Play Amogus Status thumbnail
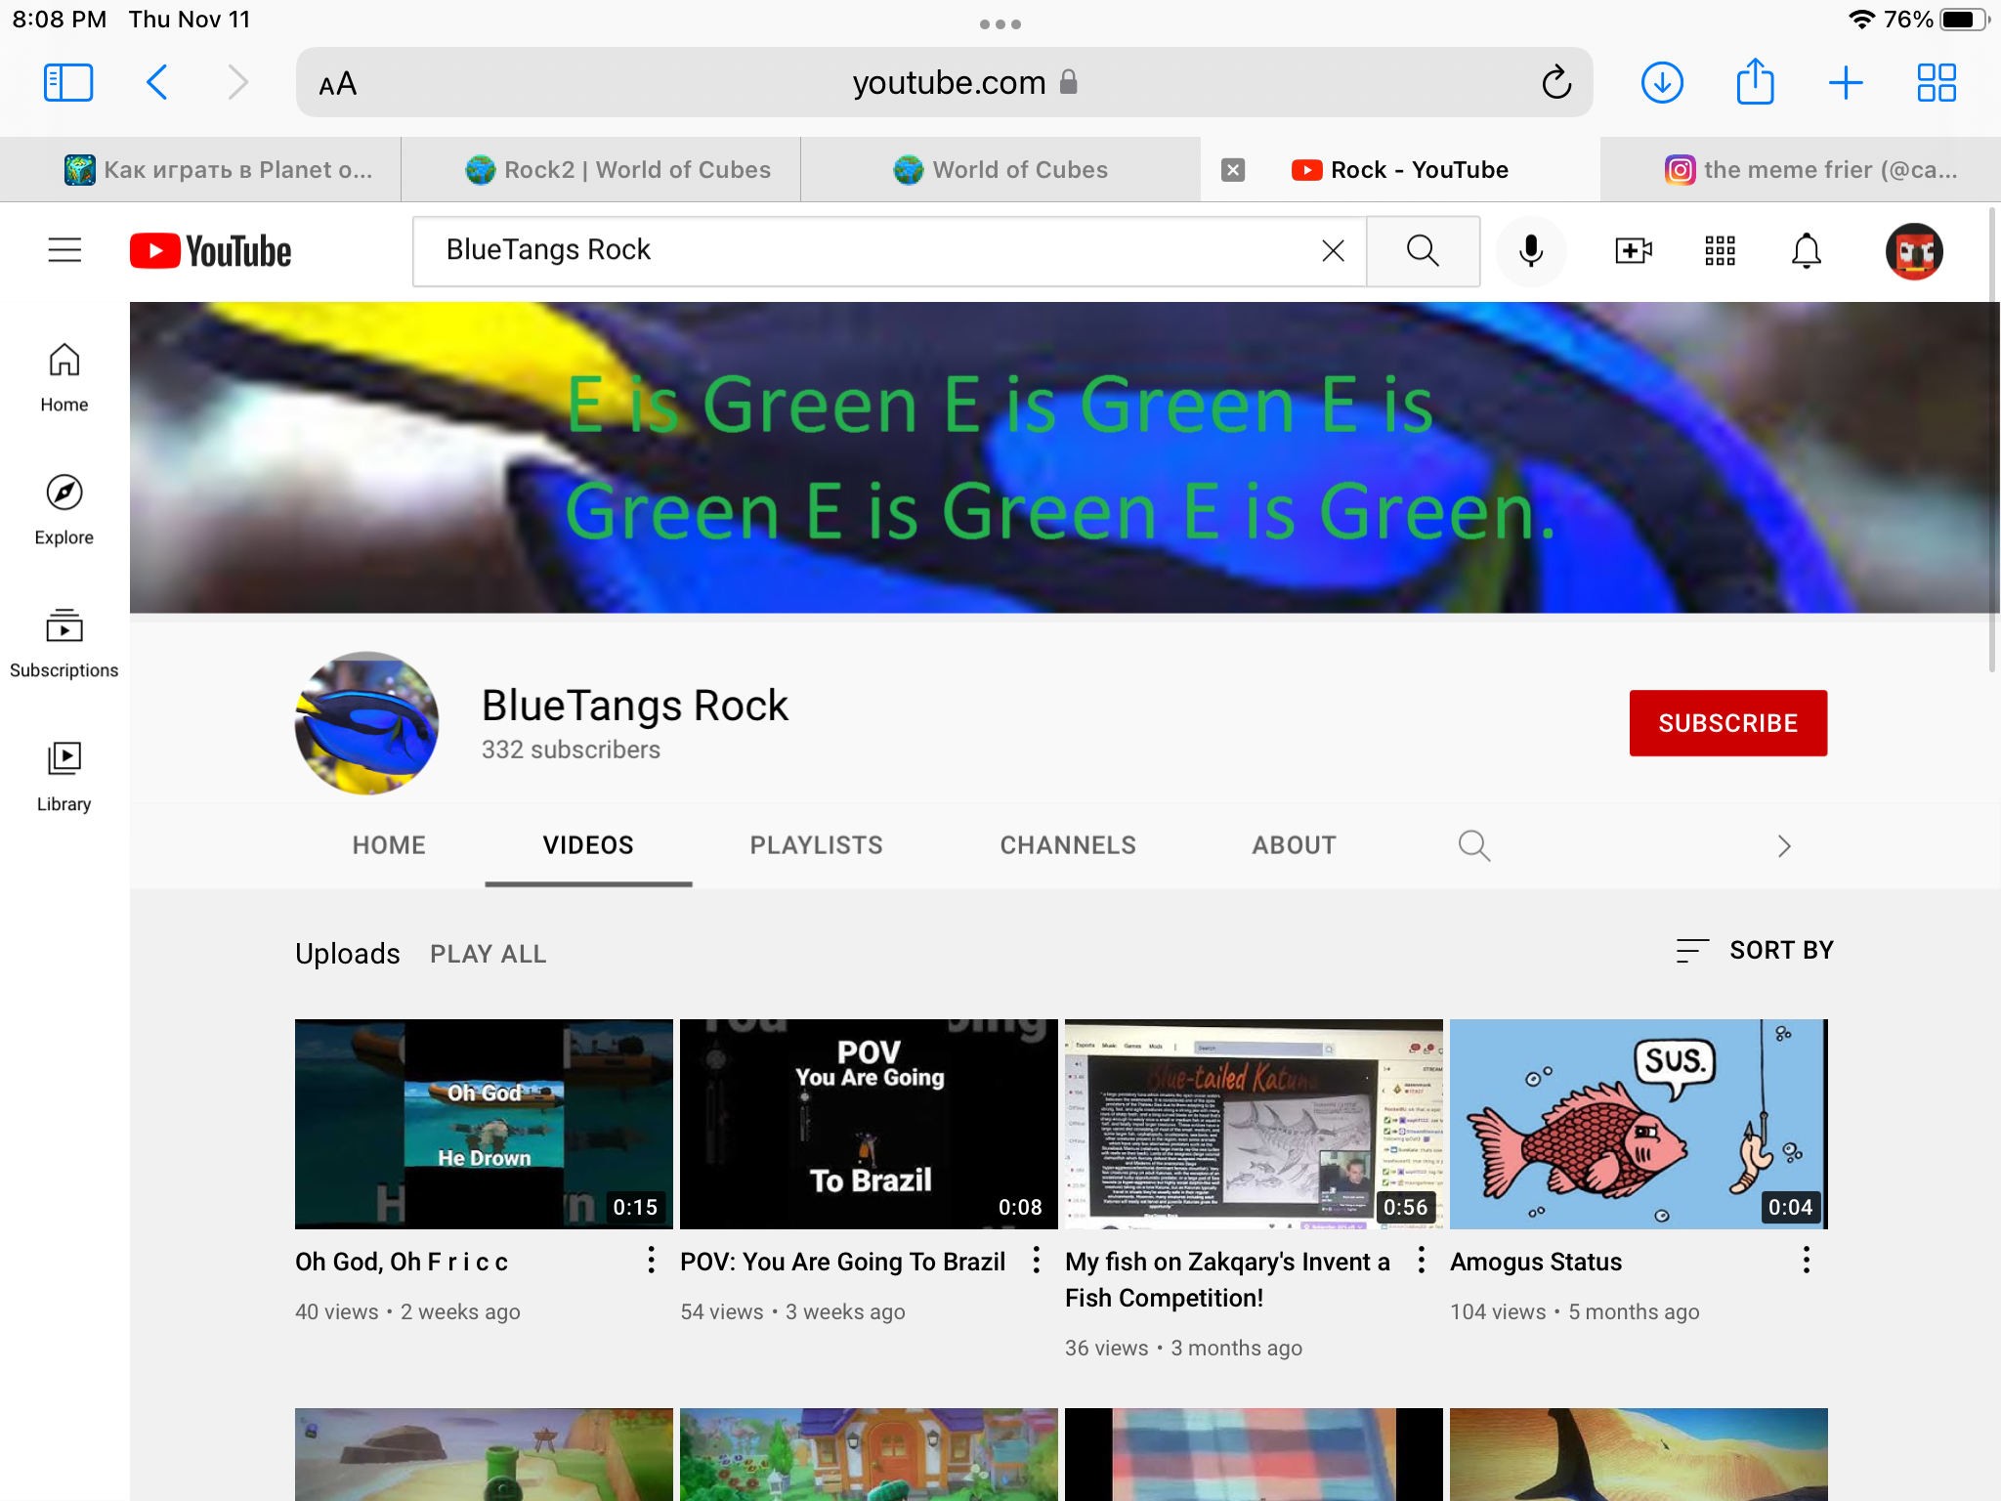2001x1501 pixels. tap(1639, 1124)
